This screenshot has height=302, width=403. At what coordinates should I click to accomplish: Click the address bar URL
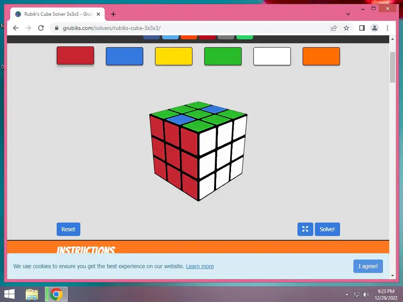(x=111, y=28)
